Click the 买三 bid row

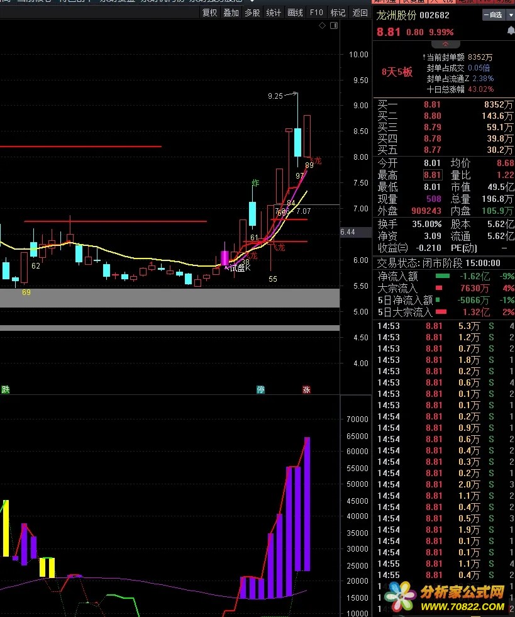click(x=445, y=128)
